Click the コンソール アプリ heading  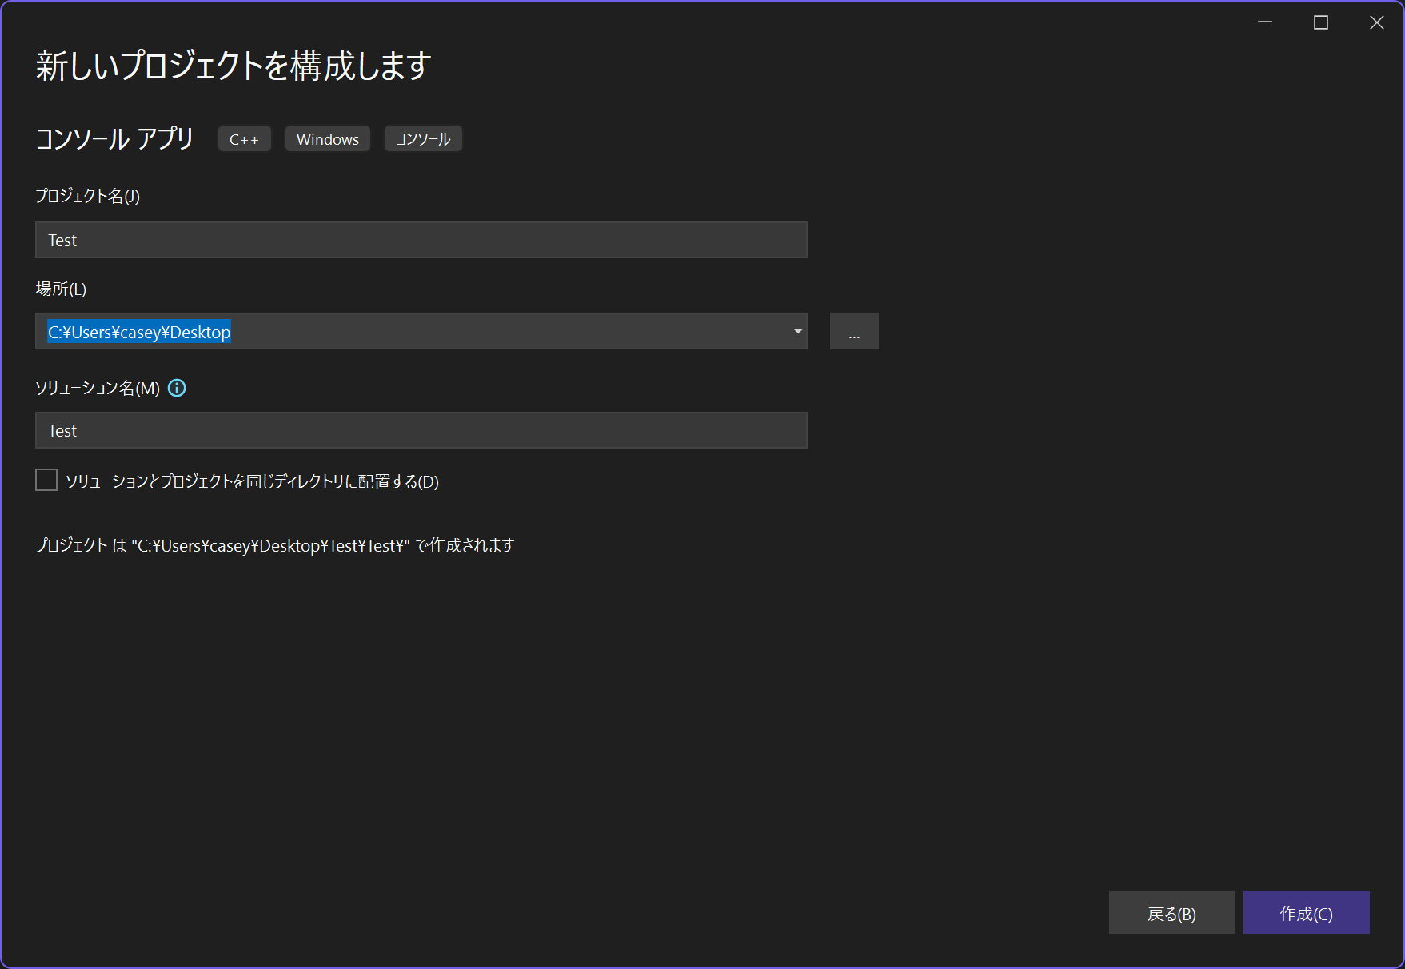[114, 138]
